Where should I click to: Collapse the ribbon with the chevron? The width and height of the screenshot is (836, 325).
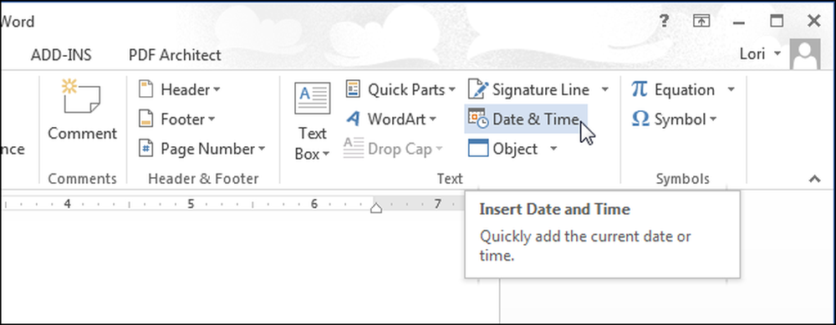pos(814,179)
